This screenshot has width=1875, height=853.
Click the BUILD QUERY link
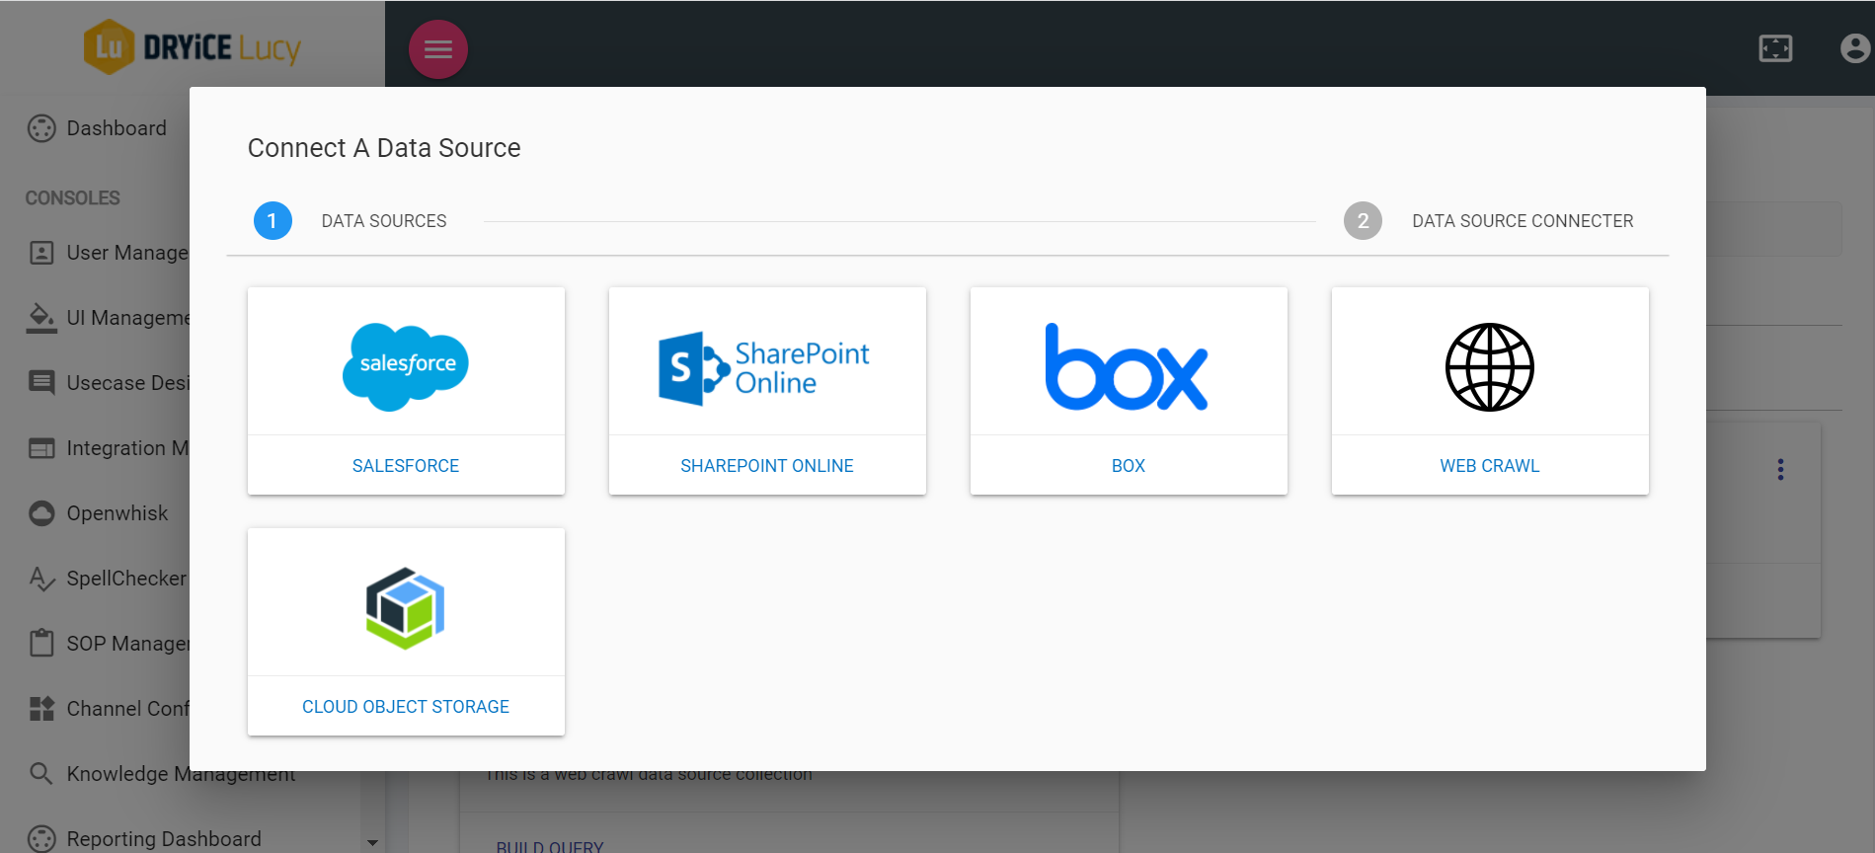coord(550,846)
